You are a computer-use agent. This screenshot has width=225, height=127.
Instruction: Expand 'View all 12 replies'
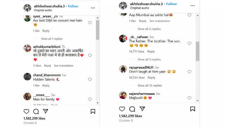click(150, 85)
